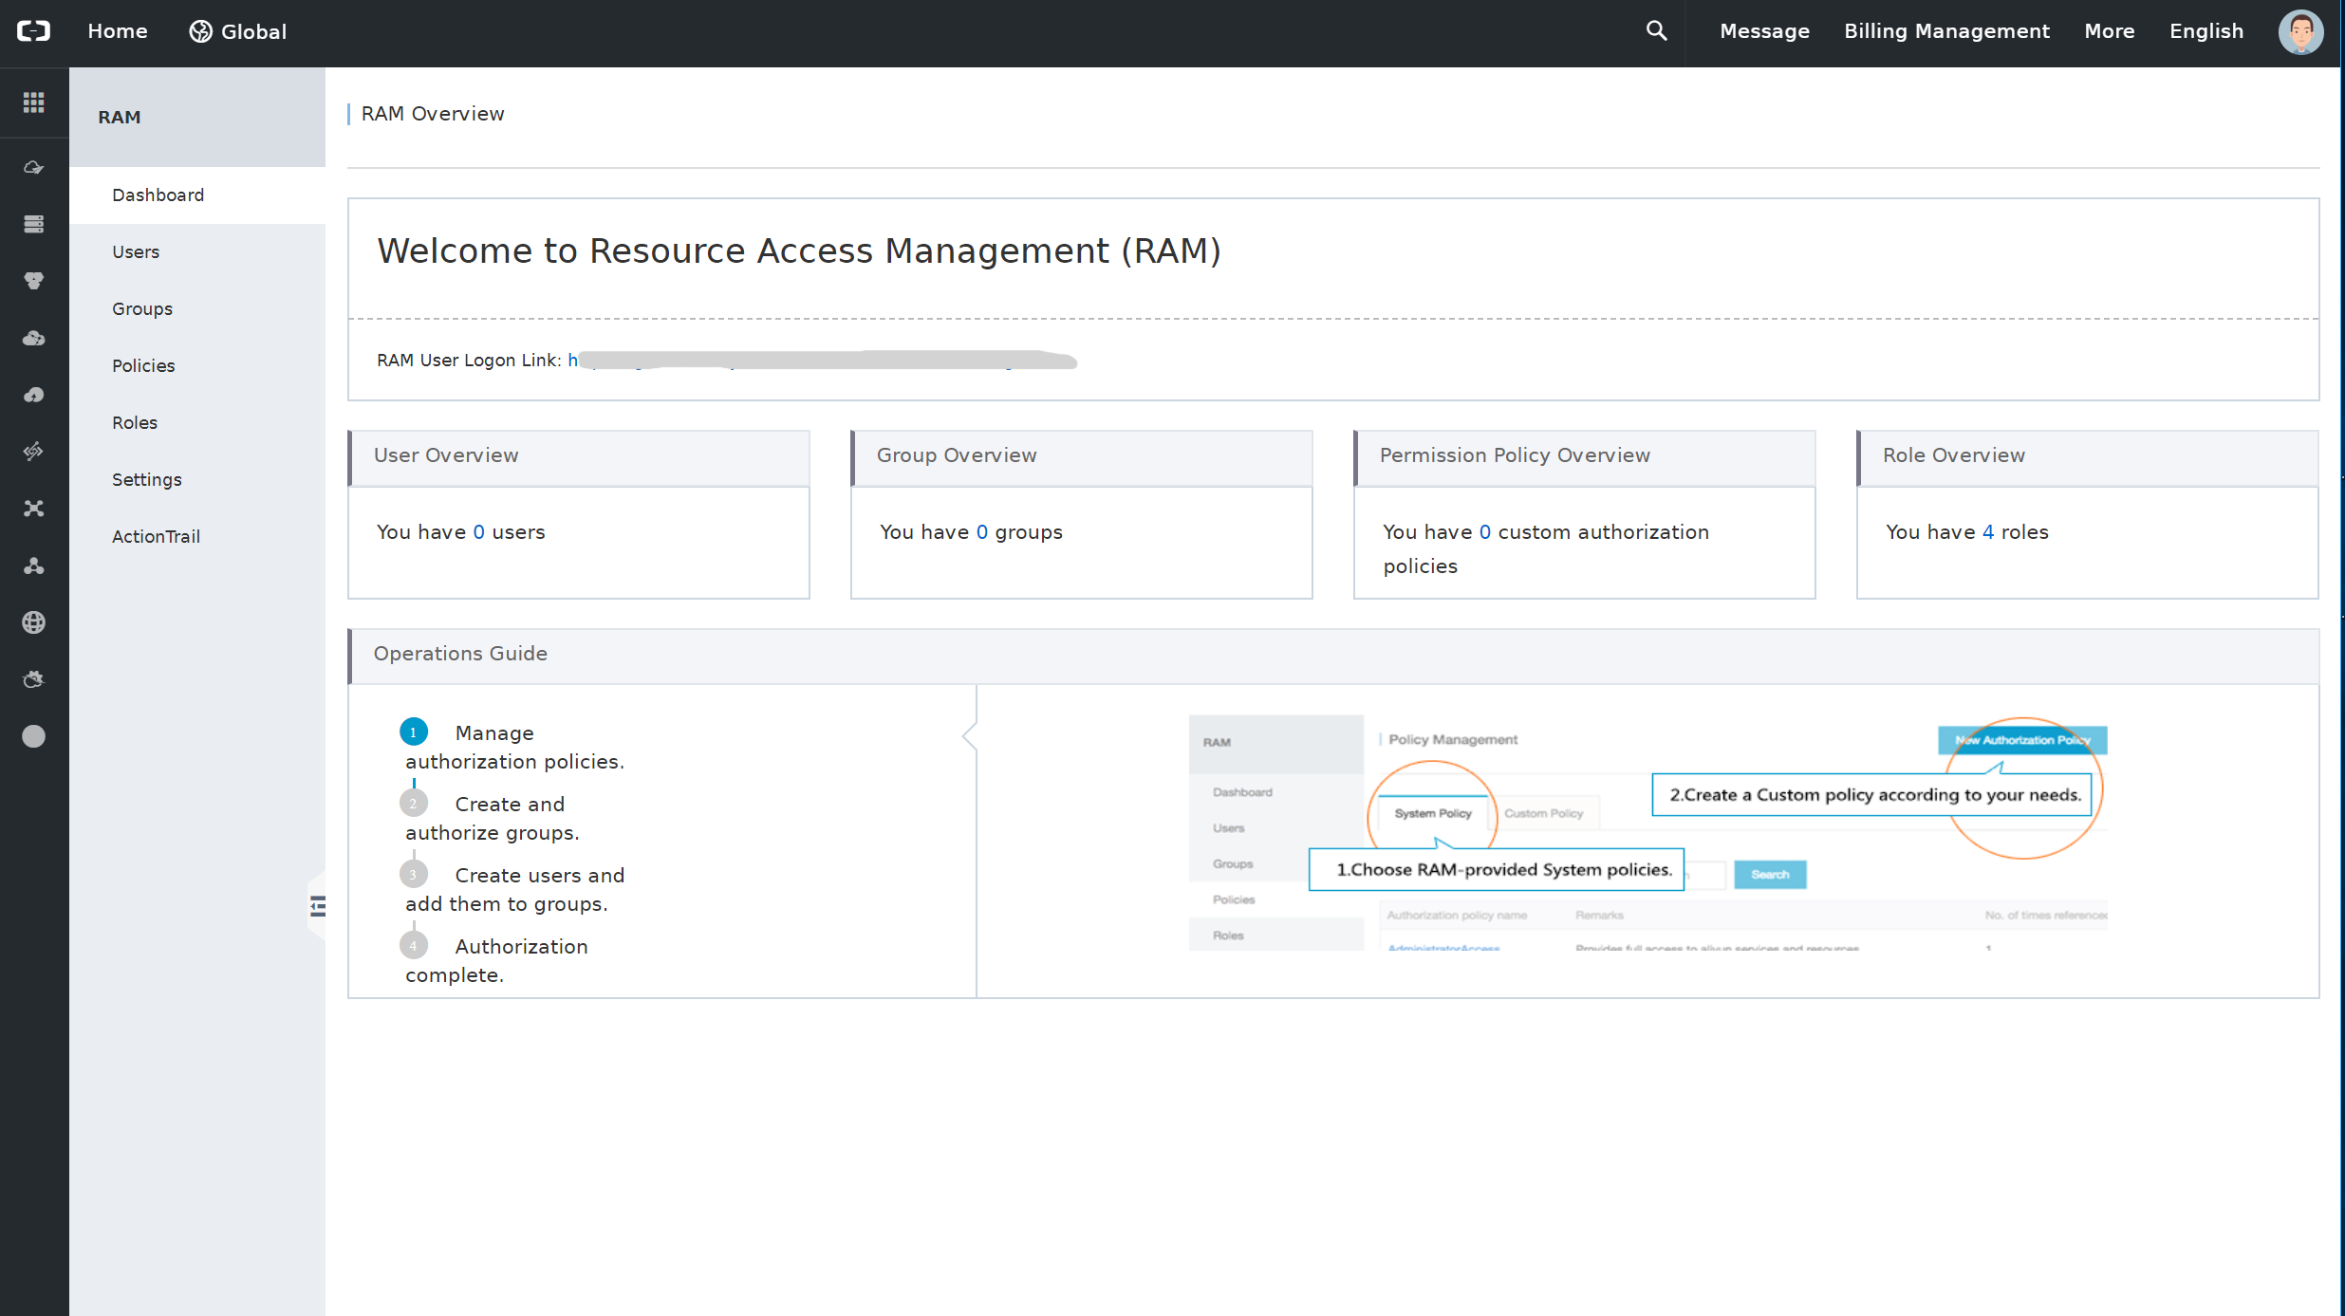2345x1316 pixels.
Task: Open Billing Management in the top bar
Action: (1946, 31)
